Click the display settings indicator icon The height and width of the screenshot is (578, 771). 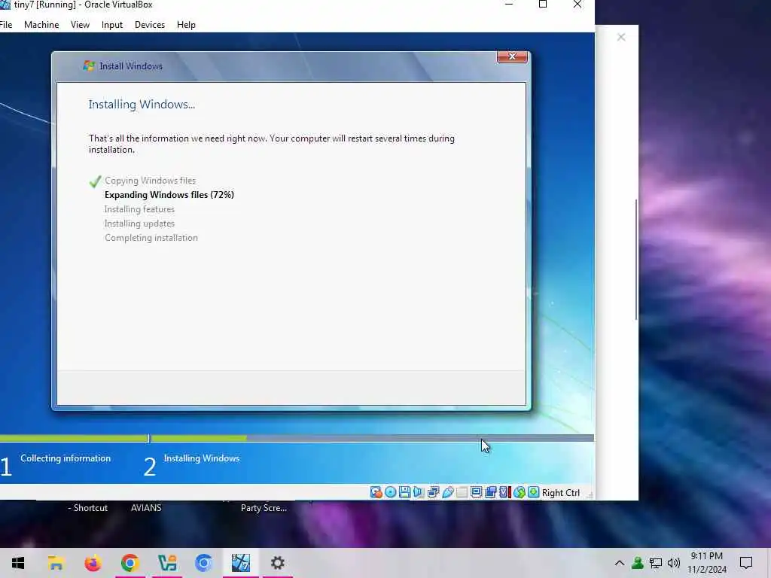coord(476,492)
